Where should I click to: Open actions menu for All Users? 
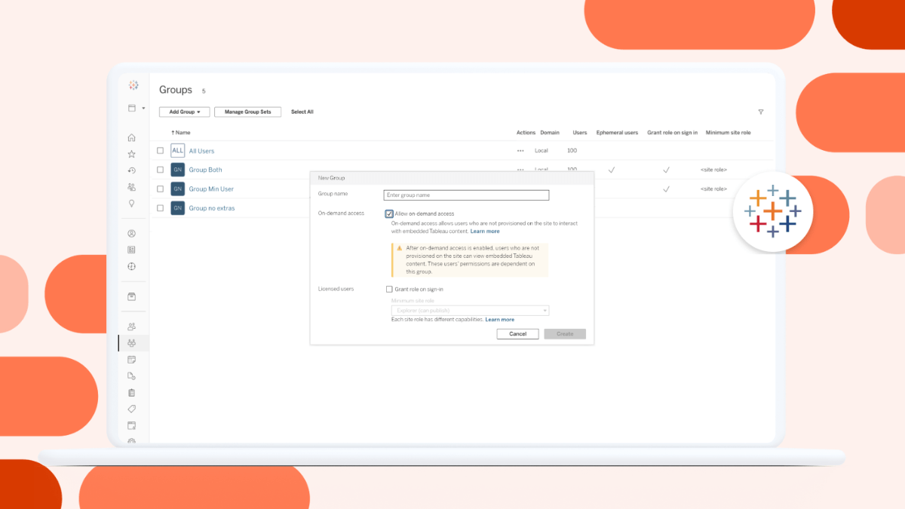[x=520, y=151]
